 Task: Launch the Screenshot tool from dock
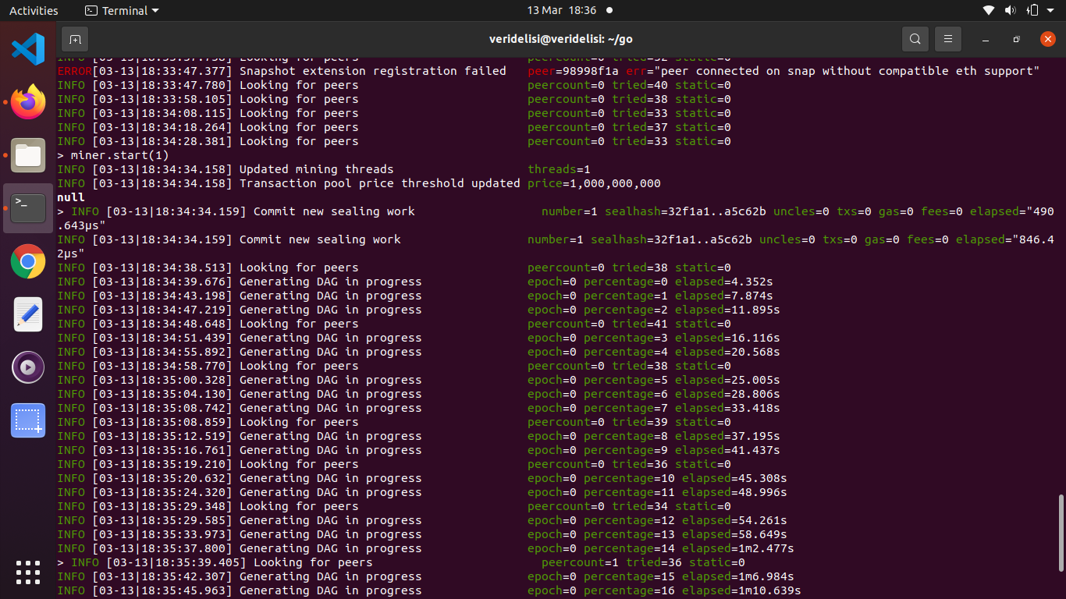pyautogui.click(x=28, y=420)
